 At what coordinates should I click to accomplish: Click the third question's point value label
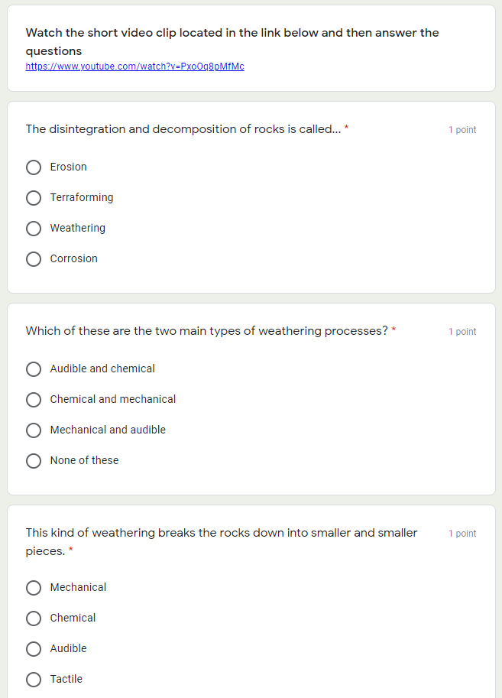[462, 534]
